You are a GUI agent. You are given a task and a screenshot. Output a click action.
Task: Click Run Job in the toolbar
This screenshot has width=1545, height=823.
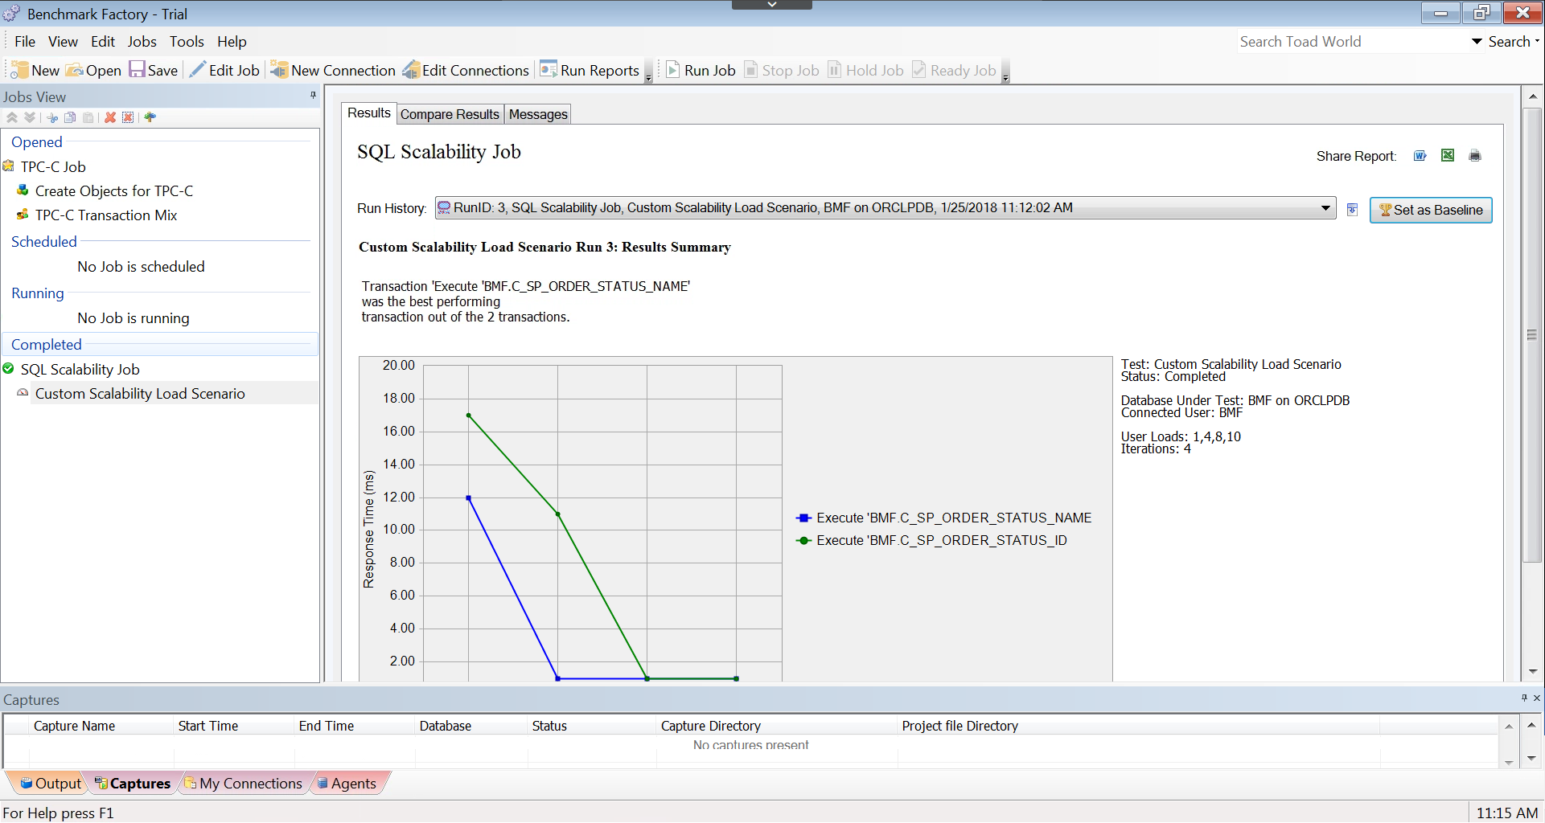[701, 71]
